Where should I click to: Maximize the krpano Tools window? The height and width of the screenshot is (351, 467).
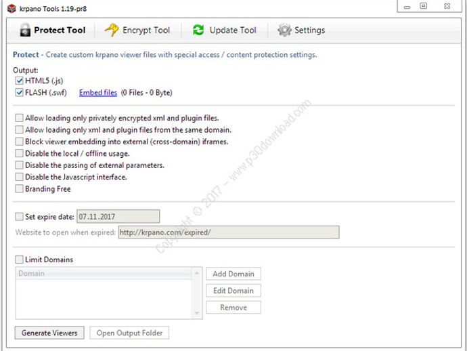point(423,6)
